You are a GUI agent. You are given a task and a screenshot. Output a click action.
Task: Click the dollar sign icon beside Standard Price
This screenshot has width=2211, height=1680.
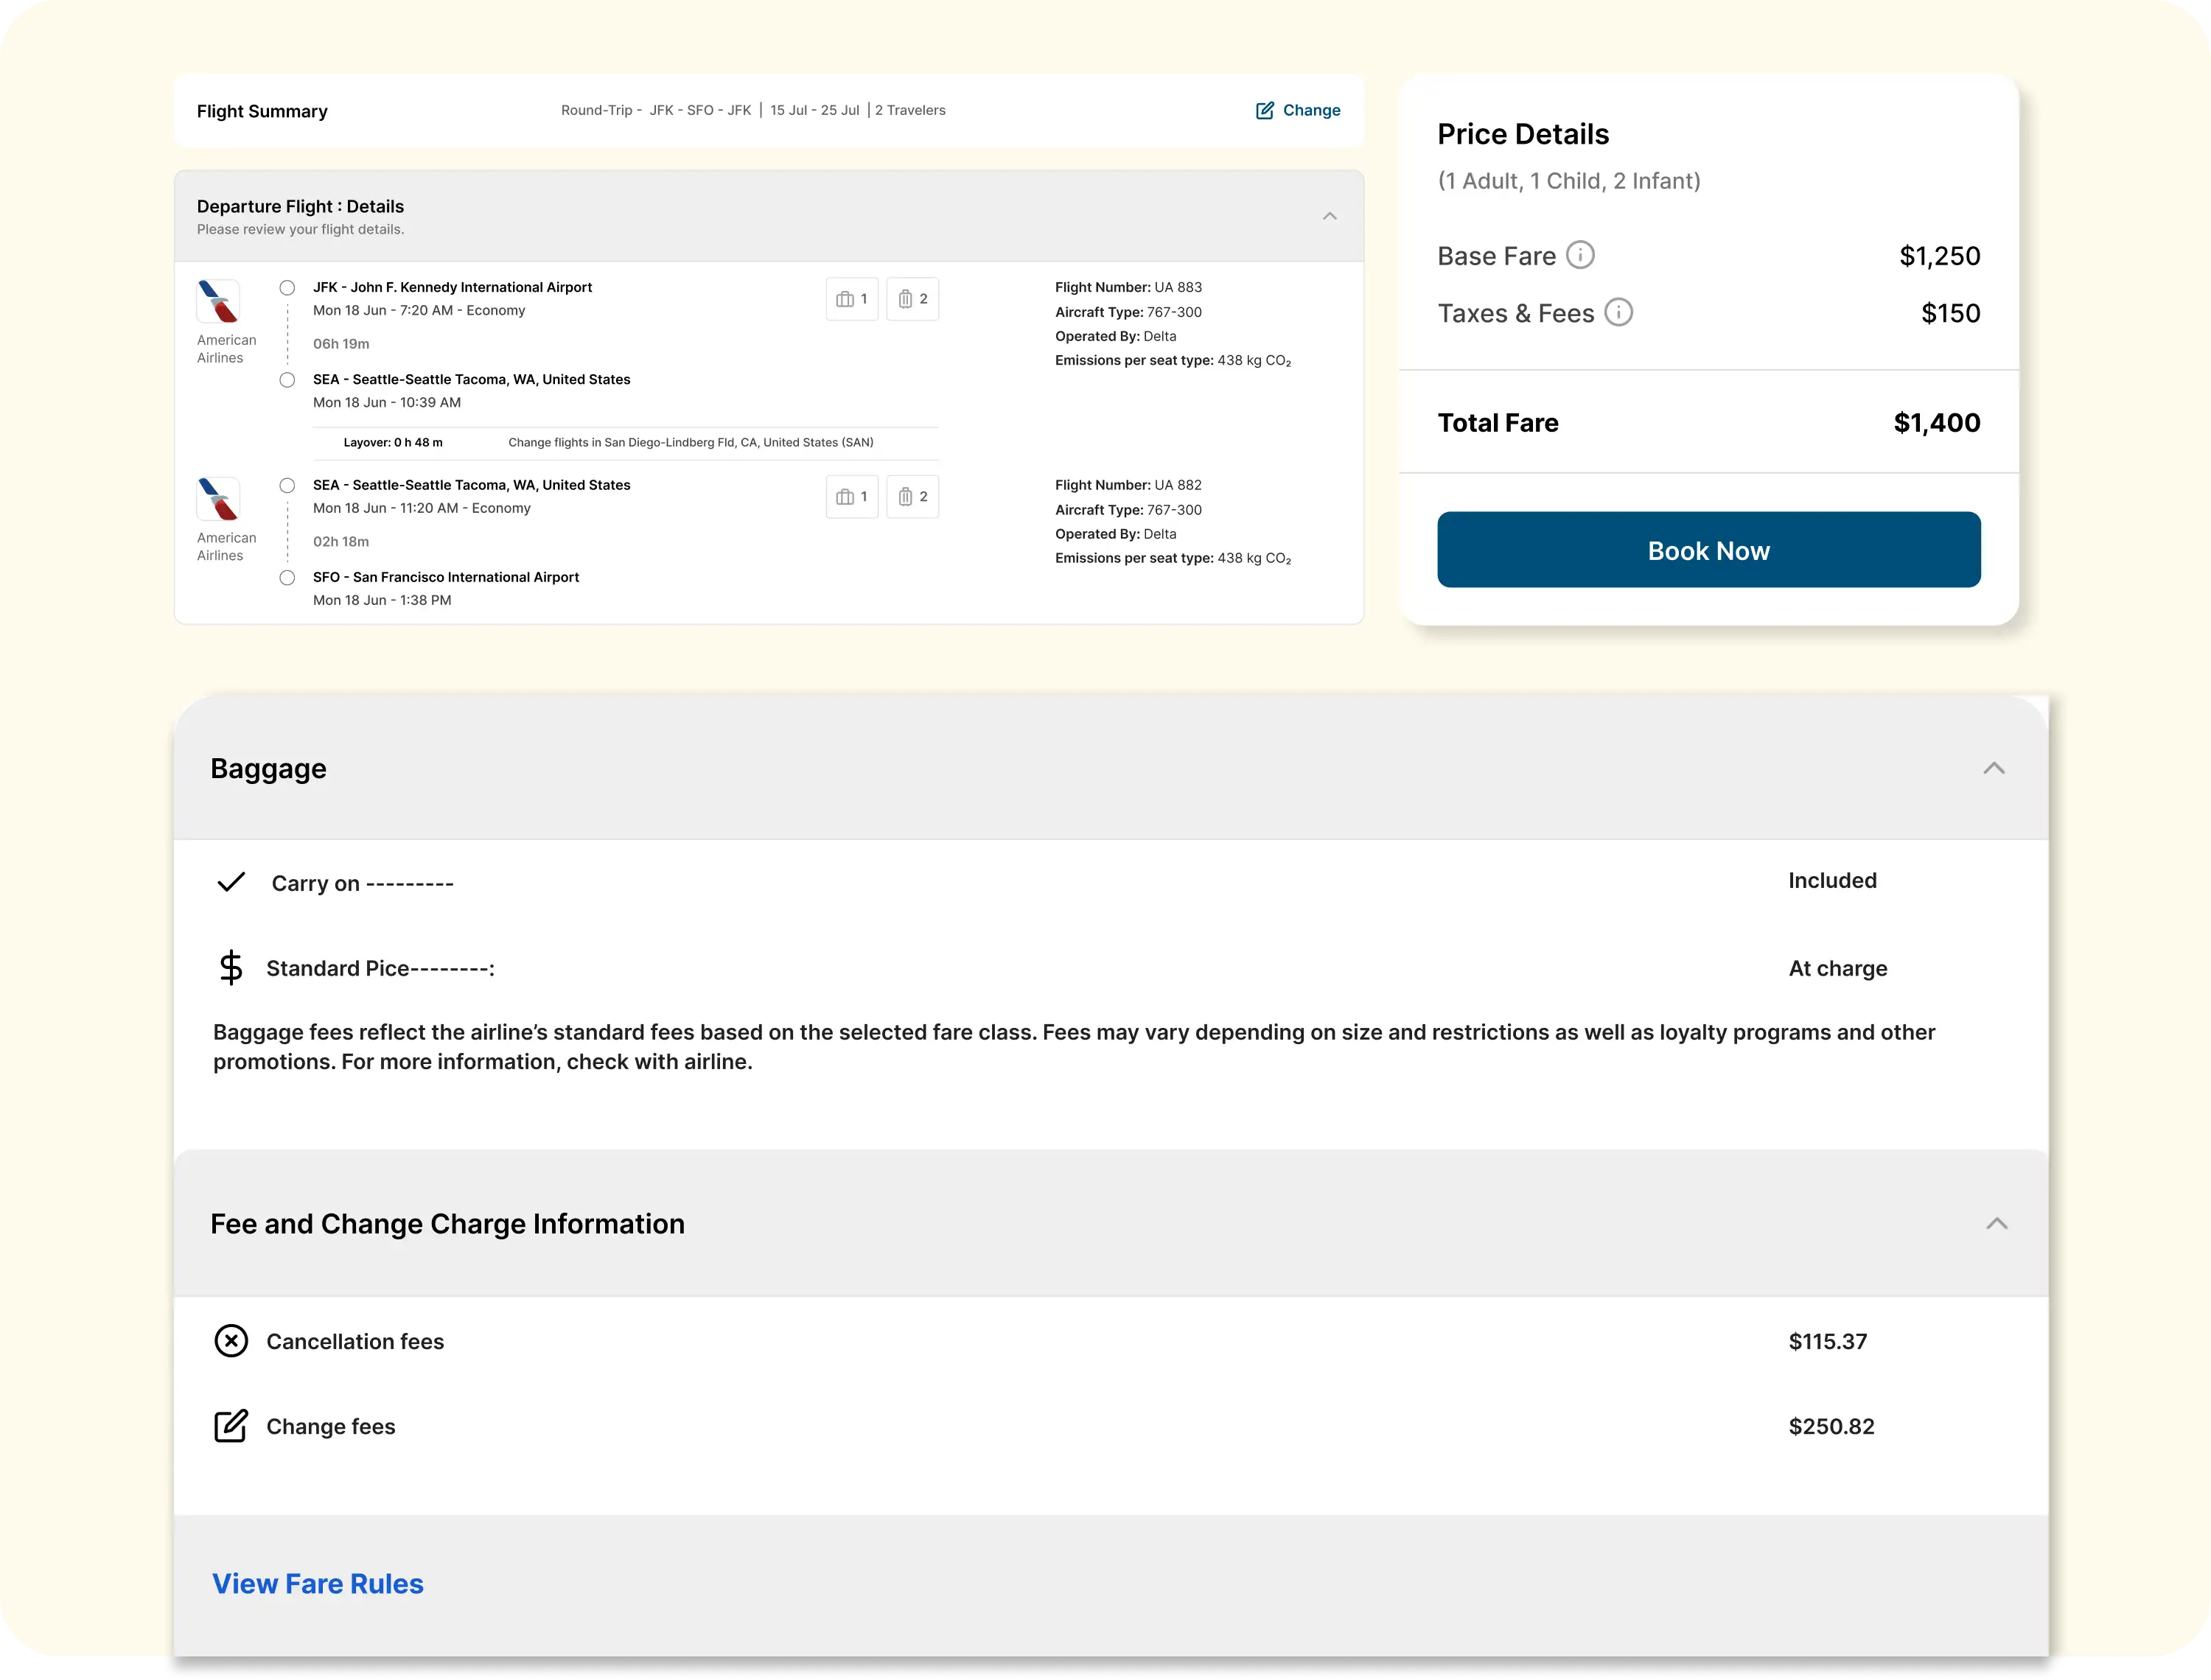pos(231,967)
